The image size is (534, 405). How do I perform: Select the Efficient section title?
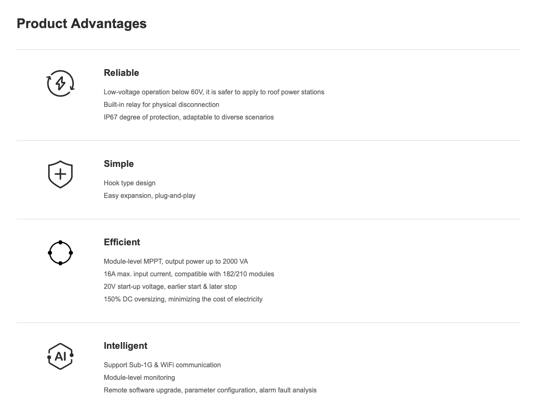tap(122, 242)
